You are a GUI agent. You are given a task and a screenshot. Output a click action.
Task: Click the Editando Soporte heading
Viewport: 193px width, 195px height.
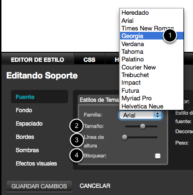(x=42, y=76)
